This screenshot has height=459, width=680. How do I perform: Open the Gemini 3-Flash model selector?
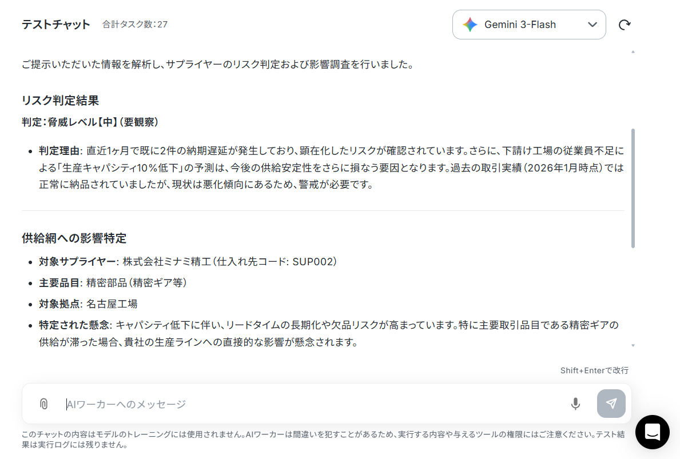529,25
